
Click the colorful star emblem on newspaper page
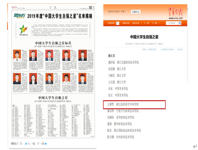(23, 29)
